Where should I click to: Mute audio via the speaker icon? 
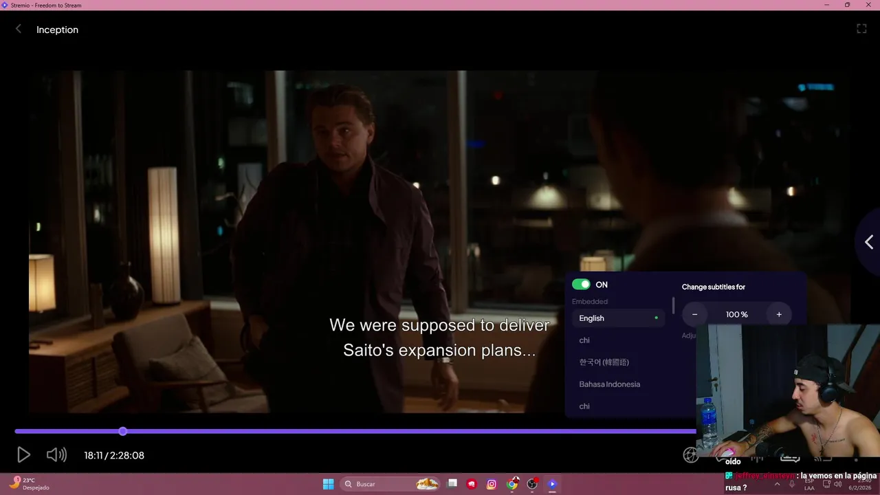point(56,454)
